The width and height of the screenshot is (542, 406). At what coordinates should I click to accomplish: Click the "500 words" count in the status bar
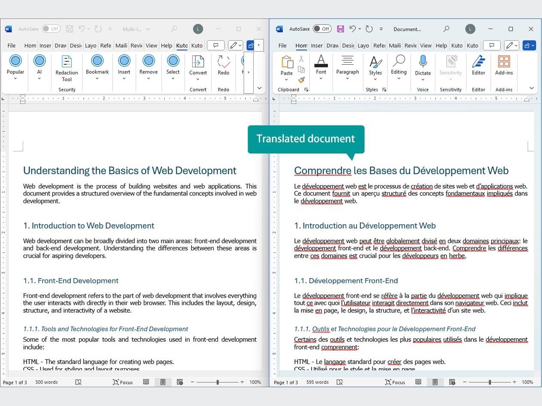(x=46, y=382)
